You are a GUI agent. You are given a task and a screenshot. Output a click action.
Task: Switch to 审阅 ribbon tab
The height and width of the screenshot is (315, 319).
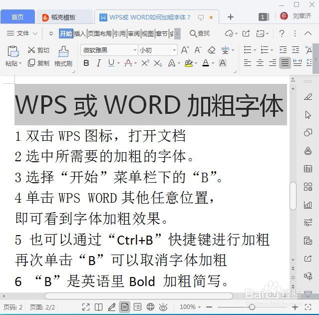click(x=134, y=33)
